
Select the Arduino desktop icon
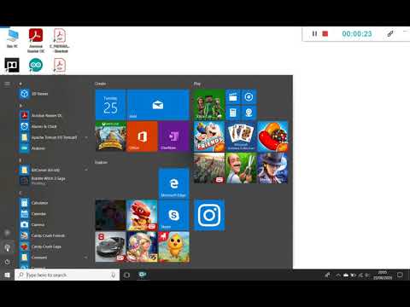coord(36,66)
